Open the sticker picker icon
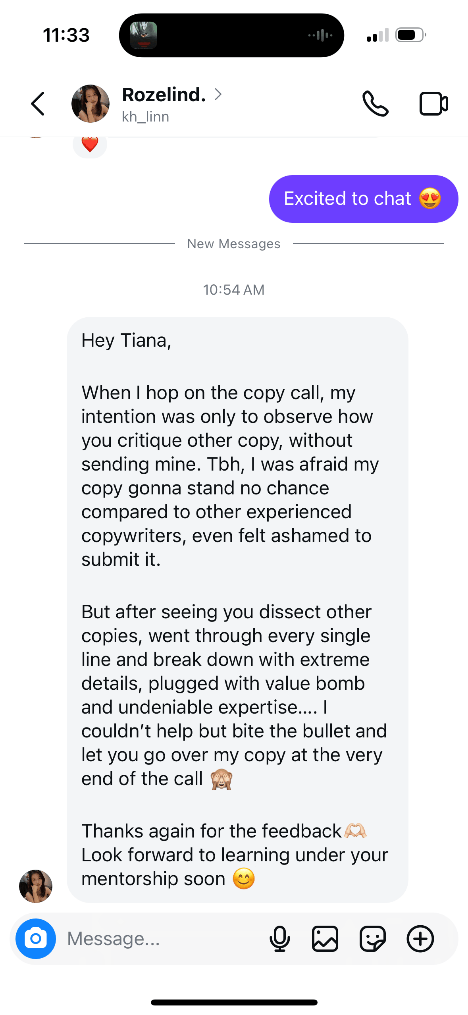This screenshot has width=468, height=1015. click(x=372, y=939)
